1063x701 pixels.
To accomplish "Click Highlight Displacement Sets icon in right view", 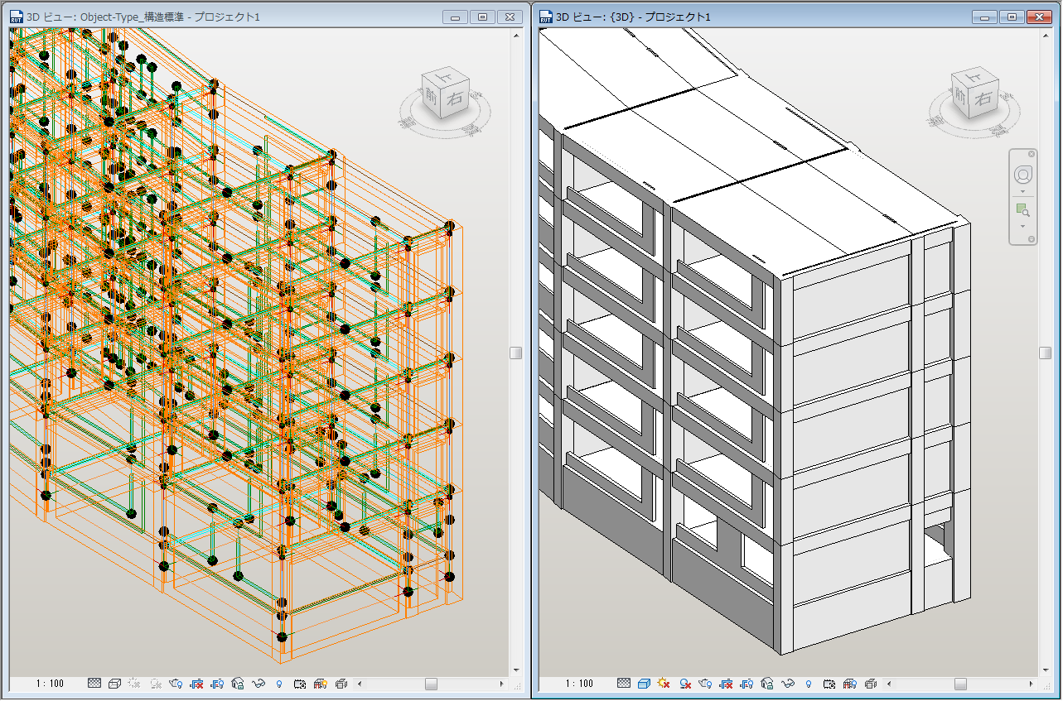I will click(870, 684).
